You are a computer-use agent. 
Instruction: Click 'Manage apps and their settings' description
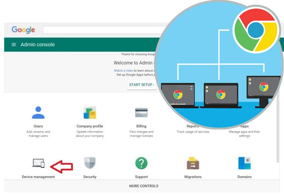coord(244,134)
